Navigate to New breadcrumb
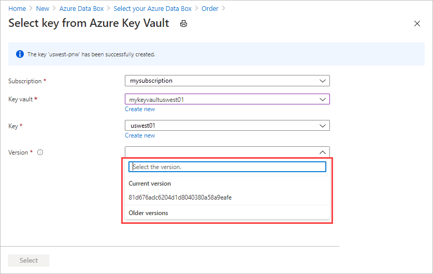Screen dimensions: 433x274 (43, 9)
